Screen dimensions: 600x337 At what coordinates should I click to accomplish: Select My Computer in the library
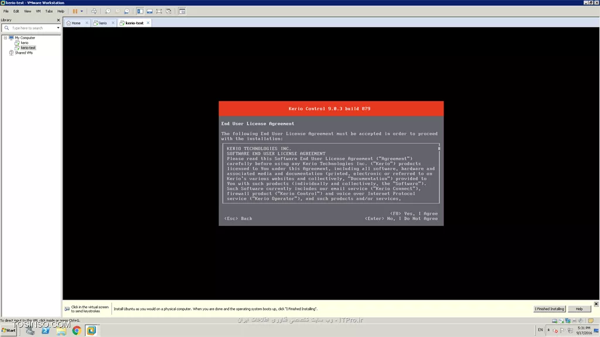[x=25, y=38]
